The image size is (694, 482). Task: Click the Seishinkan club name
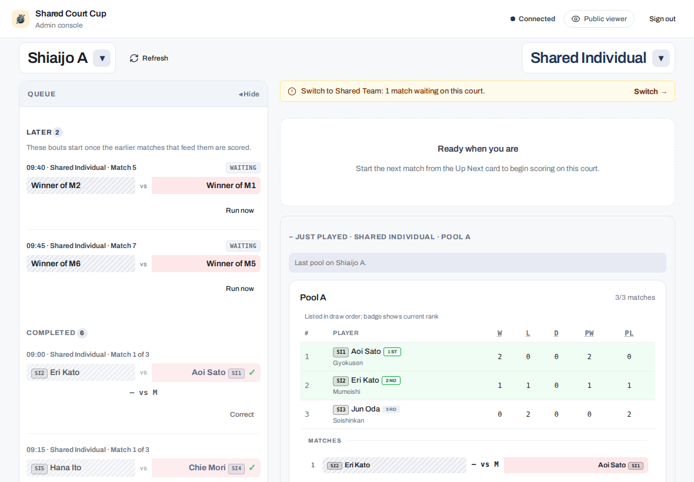pos(348,420)
